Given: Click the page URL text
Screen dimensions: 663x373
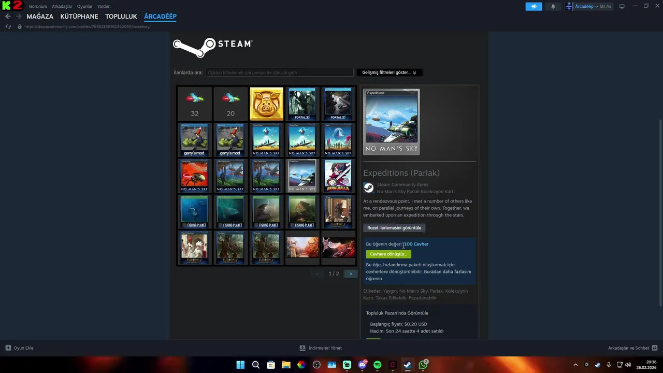Looking at the screenshot, I should click(87, 26).
